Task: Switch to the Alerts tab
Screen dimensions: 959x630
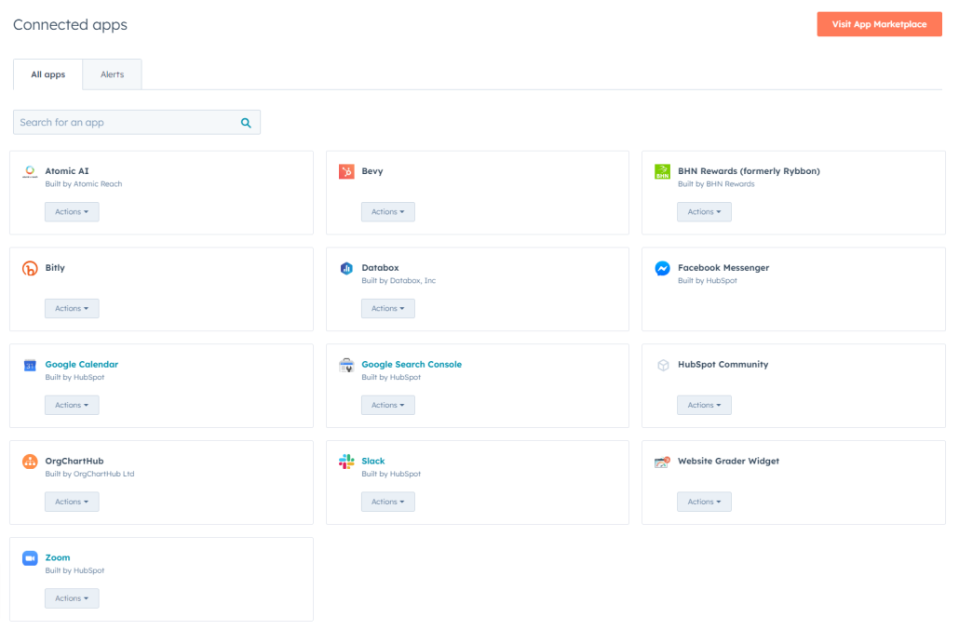Action: point(112,74)
